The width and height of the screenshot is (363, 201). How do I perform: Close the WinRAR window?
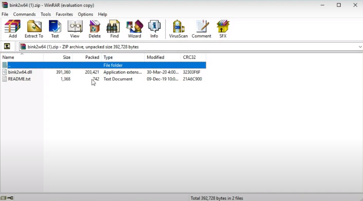pos(355,5)
